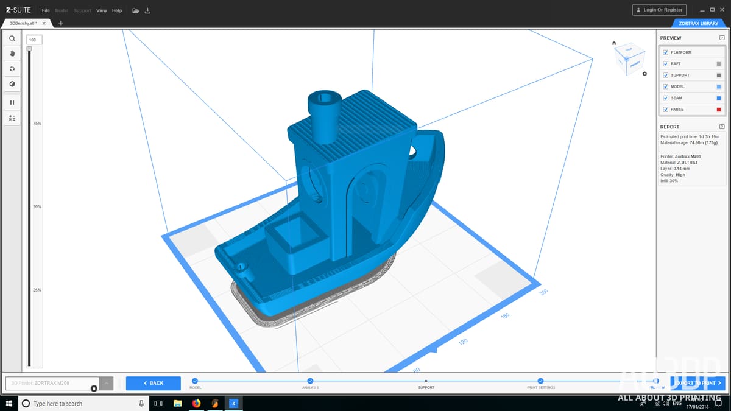Click the 'Infill: 30%' report text
The width and height of the screenshot is (731, 411).
point(670,181)
